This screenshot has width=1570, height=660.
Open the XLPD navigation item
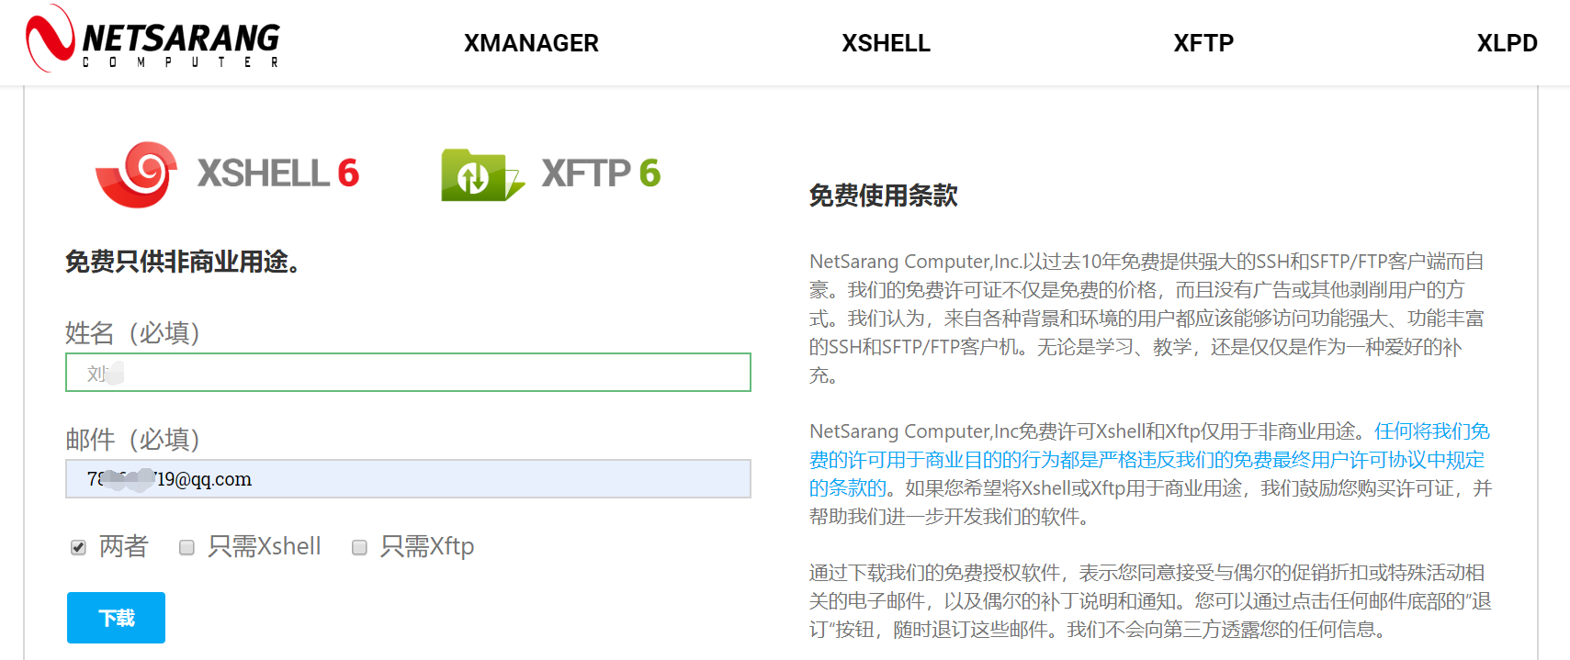coord(1507,43)
